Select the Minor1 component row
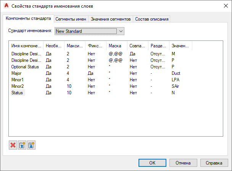232x171 pixels. coord(17,80)
